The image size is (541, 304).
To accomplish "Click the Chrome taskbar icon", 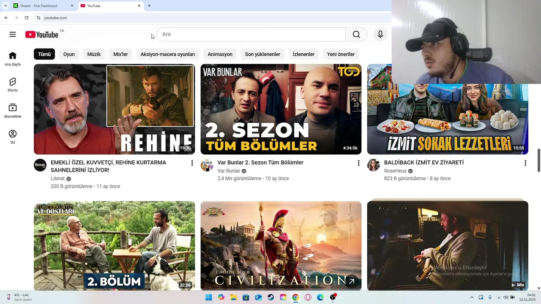I will tap(295, 297).
